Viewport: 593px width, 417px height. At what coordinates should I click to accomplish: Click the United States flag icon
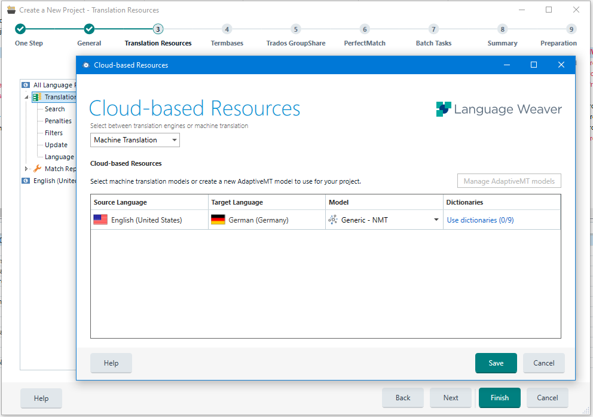tap(100, 220)
